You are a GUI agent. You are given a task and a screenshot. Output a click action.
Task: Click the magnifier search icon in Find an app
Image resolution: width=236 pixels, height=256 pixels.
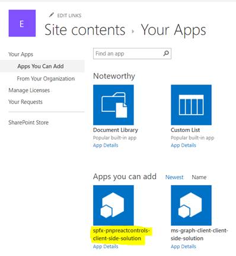pyautogui.click(x=166, y=53)
